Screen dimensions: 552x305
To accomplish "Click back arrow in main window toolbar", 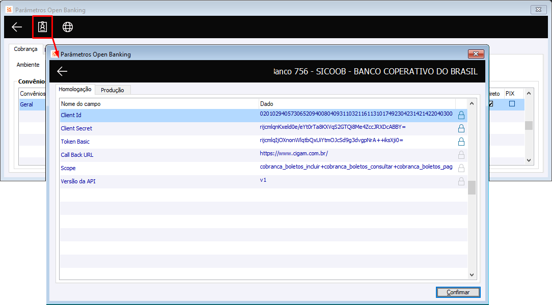I will point(16,27).
